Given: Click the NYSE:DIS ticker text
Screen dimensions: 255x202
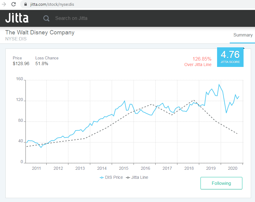Looking at the screenshot, I should (x=16, y=39).
